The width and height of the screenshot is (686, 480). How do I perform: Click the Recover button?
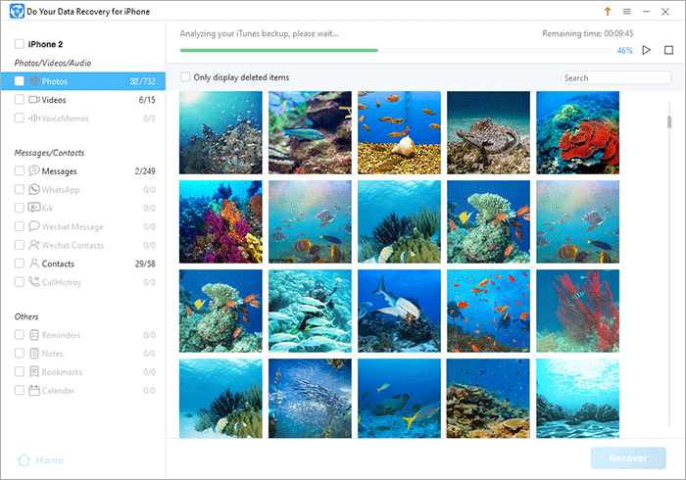click(x=627, y=458)
